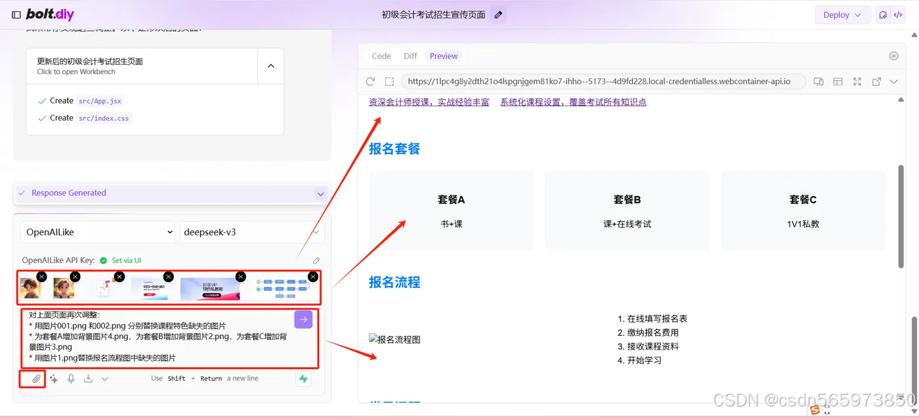The width and height of the screenshot is (919, 417).
Task: Select the 套餐A card
Action: [x=452, y=211]
